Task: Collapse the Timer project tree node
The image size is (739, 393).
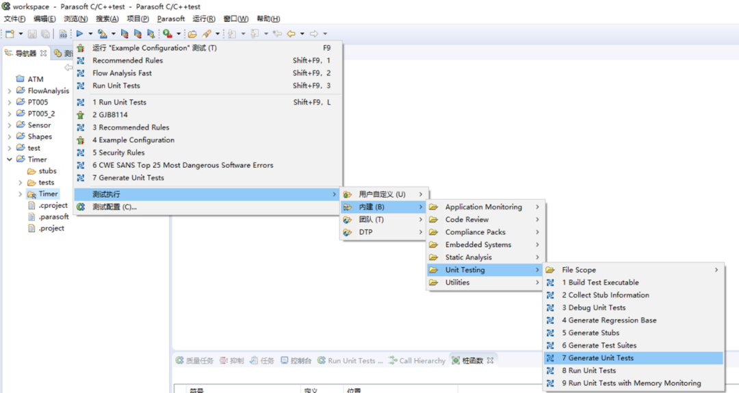Action: (10, 160)
